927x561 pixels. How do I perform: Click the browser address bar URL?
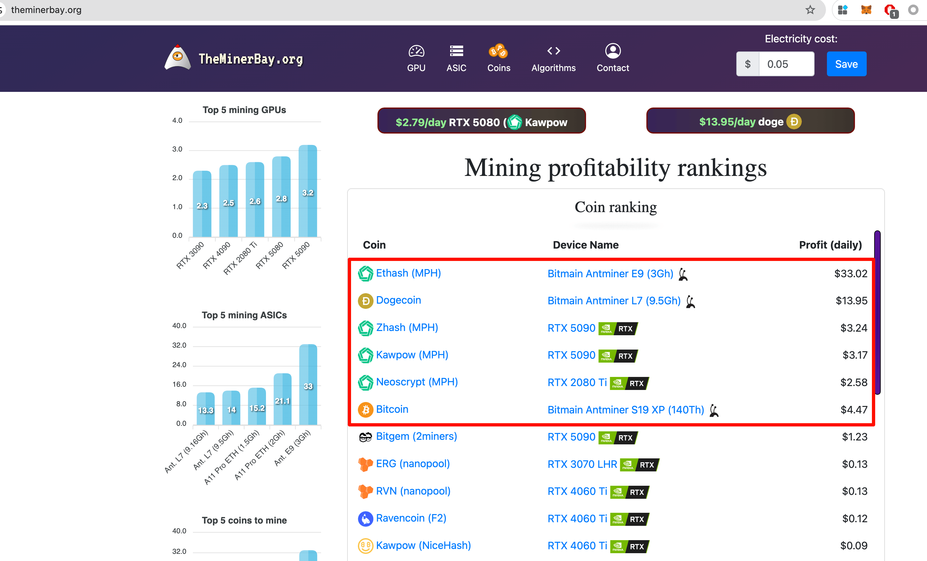(46, 10)
